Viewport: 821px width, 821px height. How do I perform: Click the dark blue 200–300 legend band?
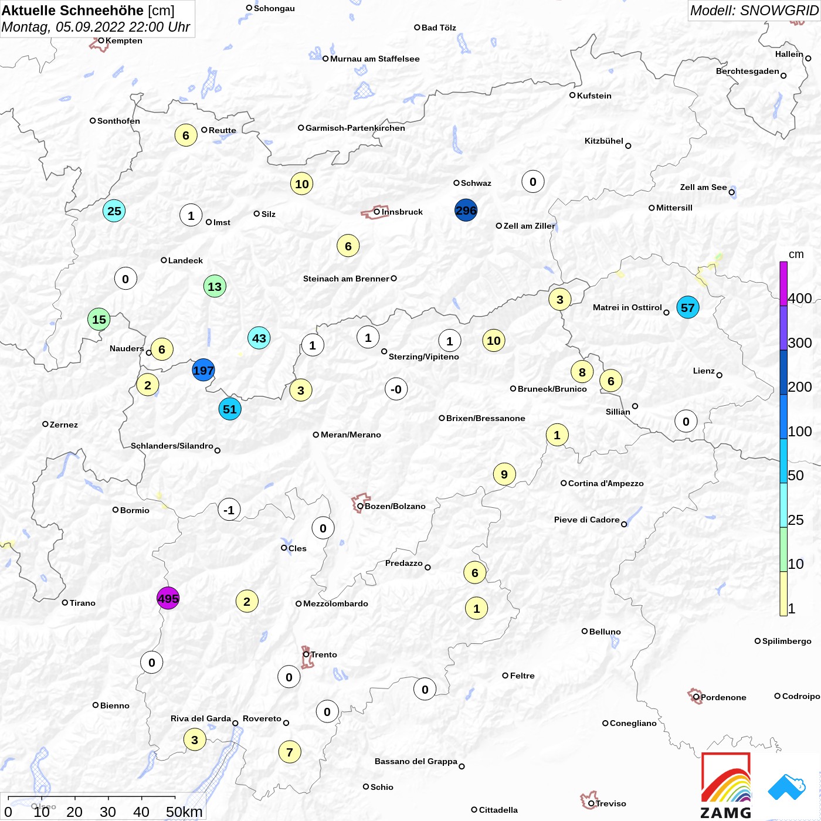(x=783, y=372)
